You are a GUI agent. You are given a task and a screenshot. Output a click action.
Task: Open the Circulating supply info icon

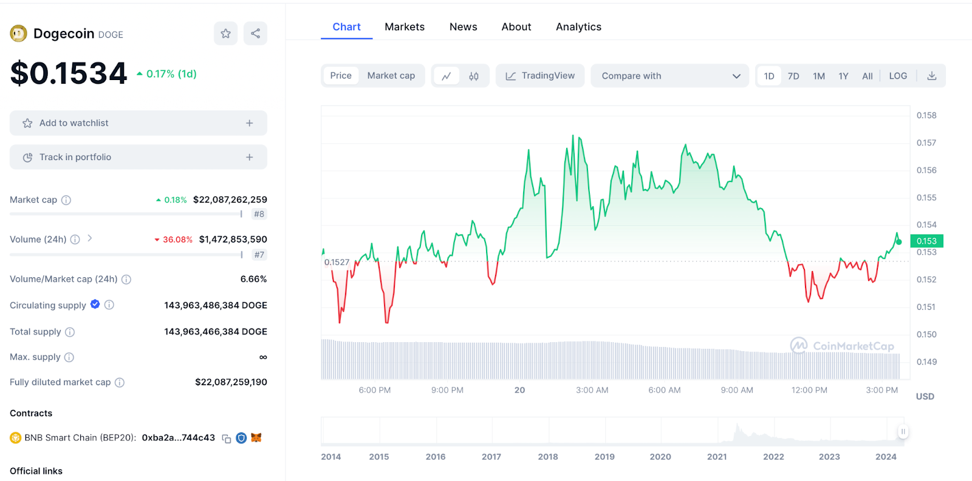[109, 305]
